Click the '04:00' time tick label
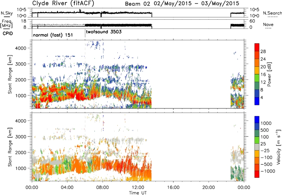 [67, 188]
